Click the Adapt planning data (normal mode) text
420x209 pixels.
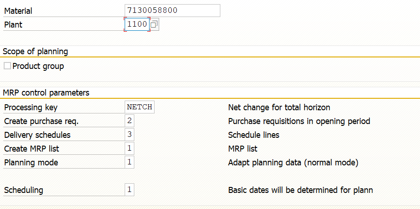(x=293, y=163)
